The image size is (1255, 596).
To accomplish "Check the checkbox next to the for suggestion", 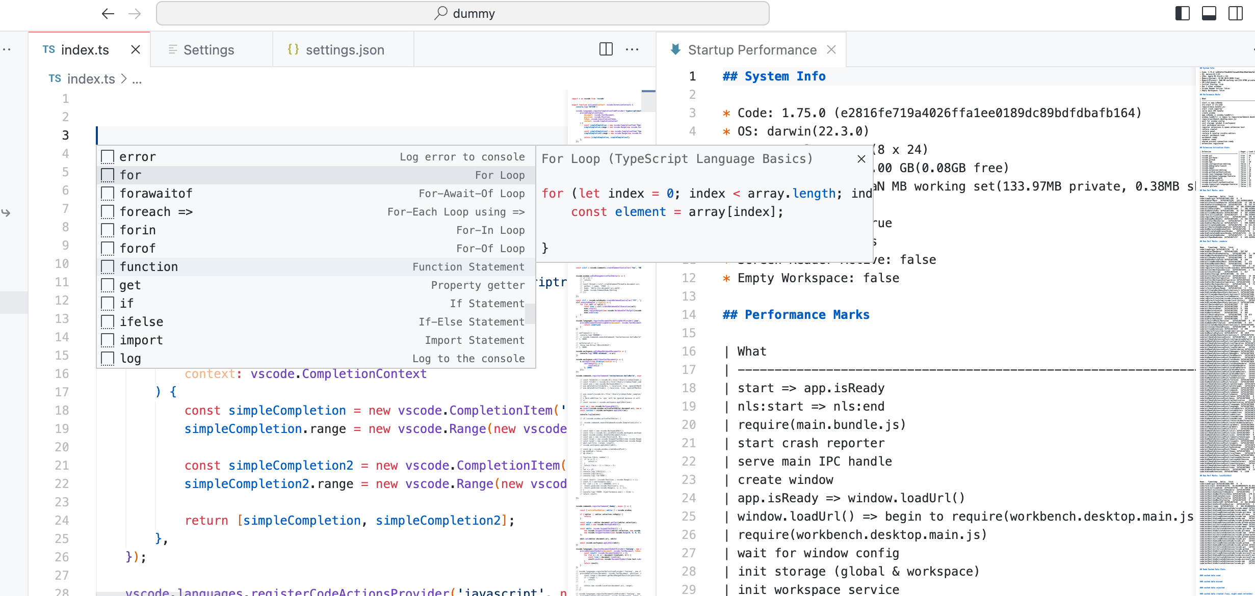I will (107, 175).
